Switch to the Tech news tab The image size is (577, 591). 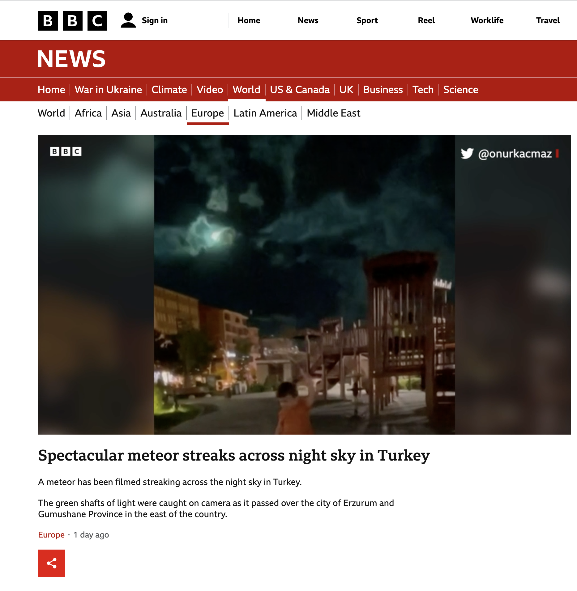click(423, 90)
